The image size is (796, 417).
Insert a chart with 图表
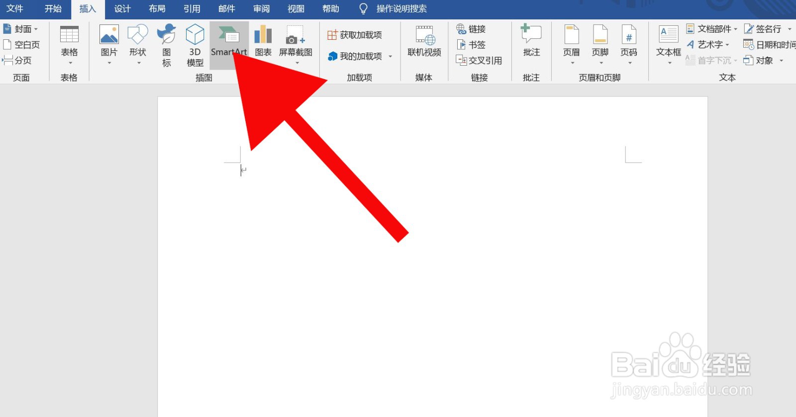tap(263, 41)
